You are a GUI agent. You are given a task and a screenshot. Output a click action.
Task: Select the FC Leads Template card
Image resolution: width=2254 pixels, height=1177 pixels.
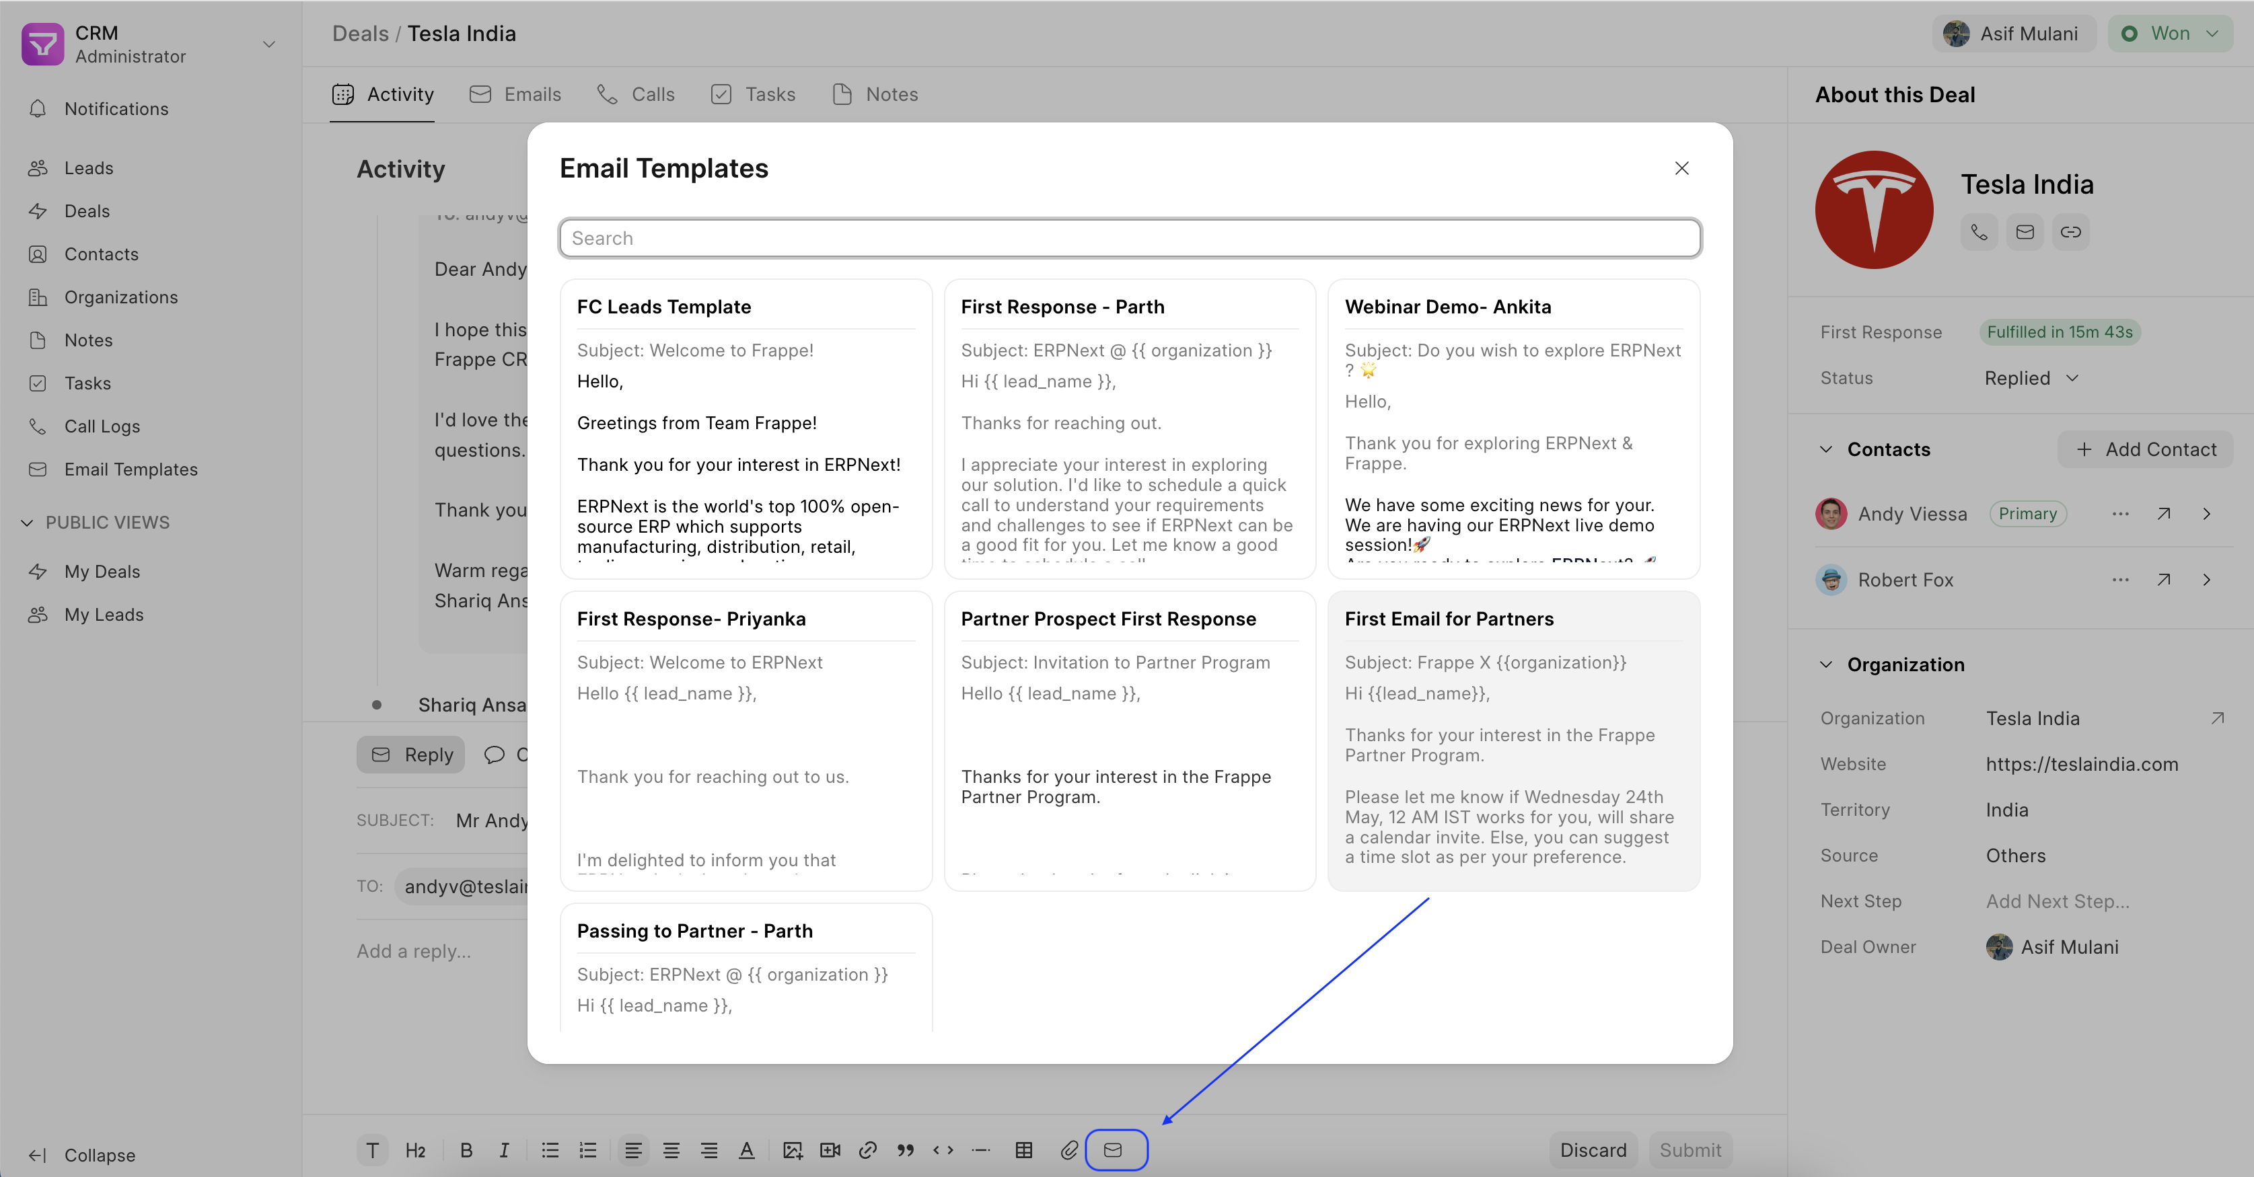point(746,428)
